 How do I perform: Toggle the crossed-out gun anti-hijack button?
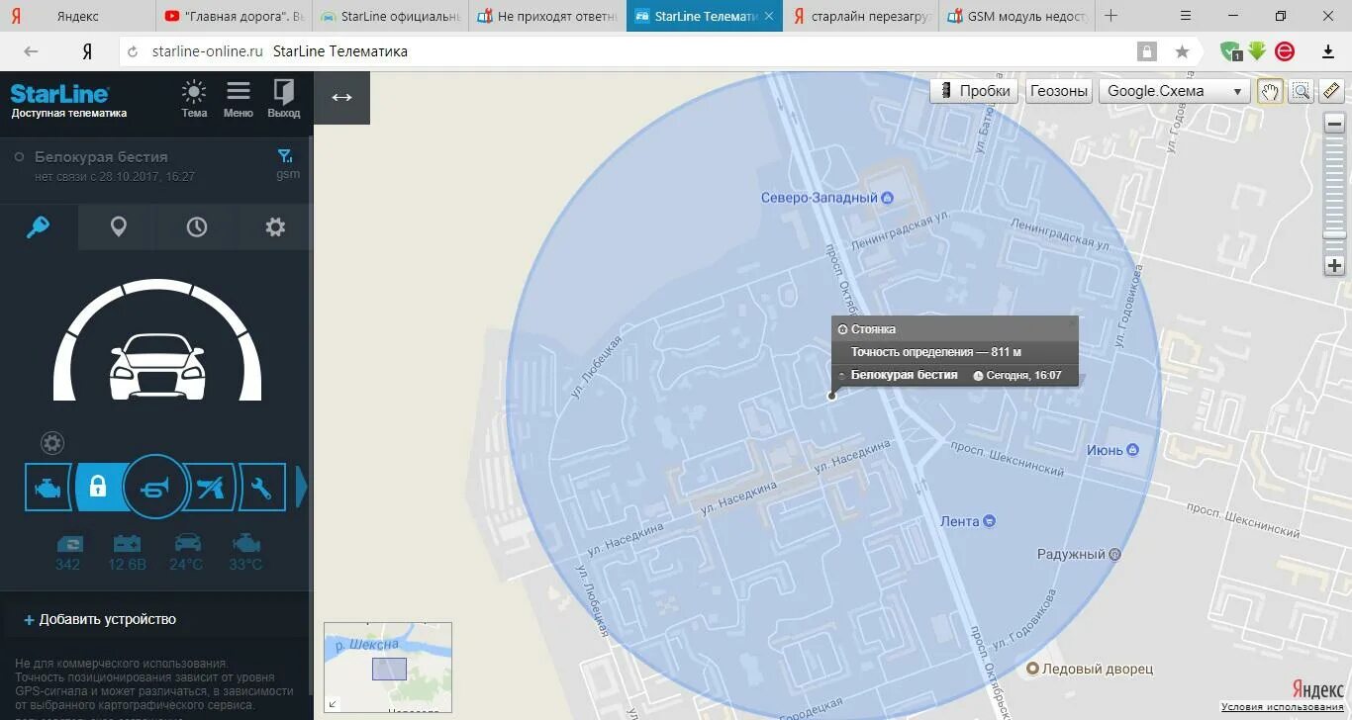point(210,487)
